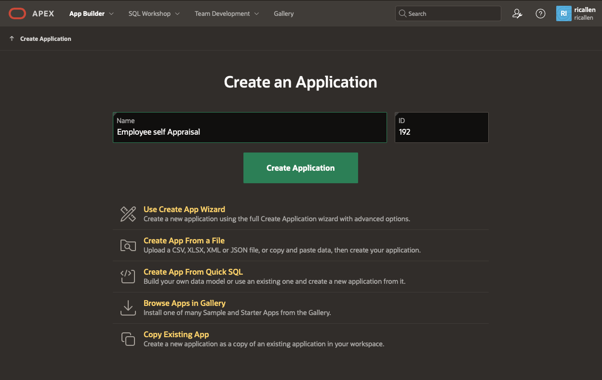The image size is (602, 380).
Task: Click the up arrow breadcrumb icon
Action: (x=12, y=38)
